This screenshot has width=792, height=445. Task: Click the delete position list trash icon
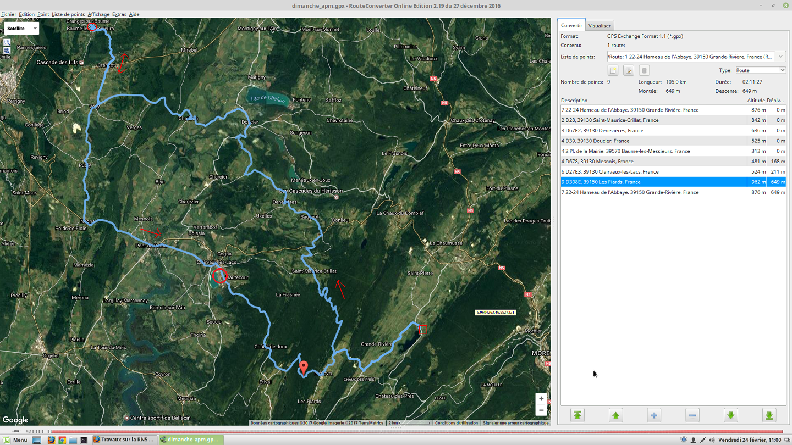pyautogui.click(x=644, y=70)
